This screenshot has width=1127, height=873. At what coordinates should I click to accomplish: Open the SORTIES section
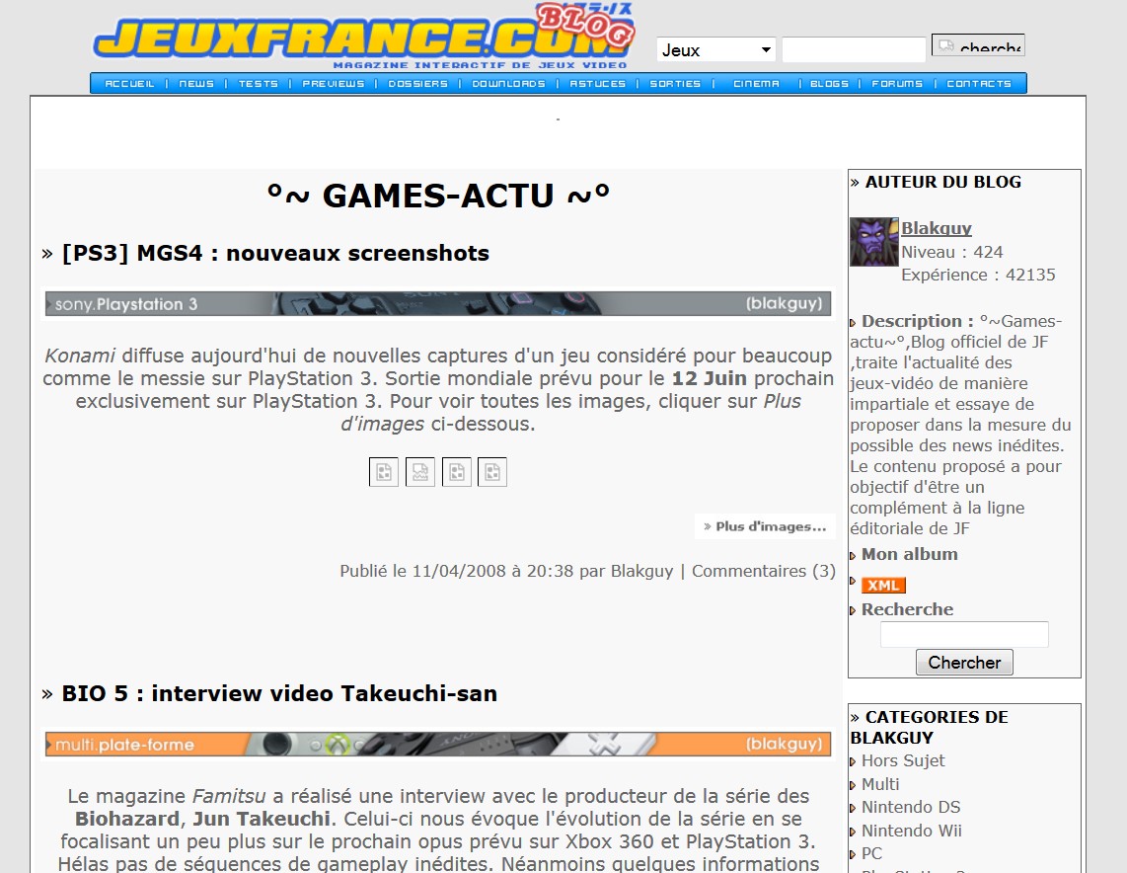(675, 83)
